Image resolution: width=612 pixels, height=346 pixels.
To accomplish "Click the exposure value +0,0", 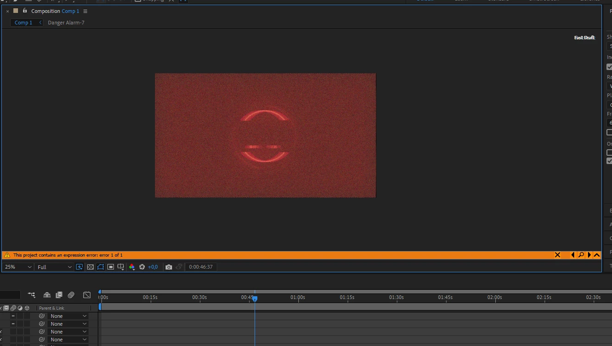I will tap(153, 267).
